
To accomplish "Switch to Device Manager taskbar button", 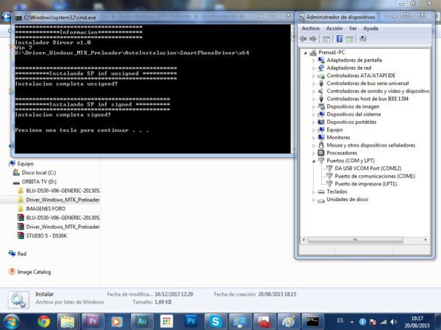I will (x=240, y=322).
